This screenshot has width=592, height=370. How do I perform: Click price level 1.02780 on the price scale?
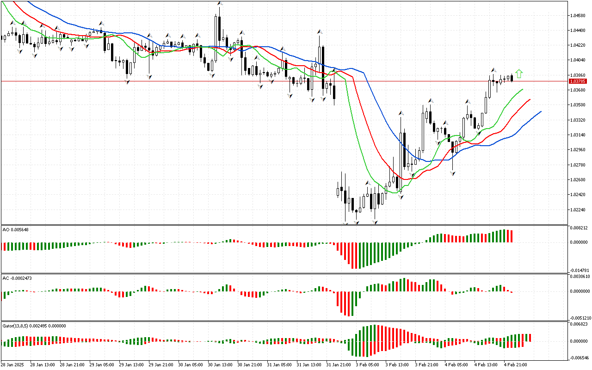click(x=578, y=165)
